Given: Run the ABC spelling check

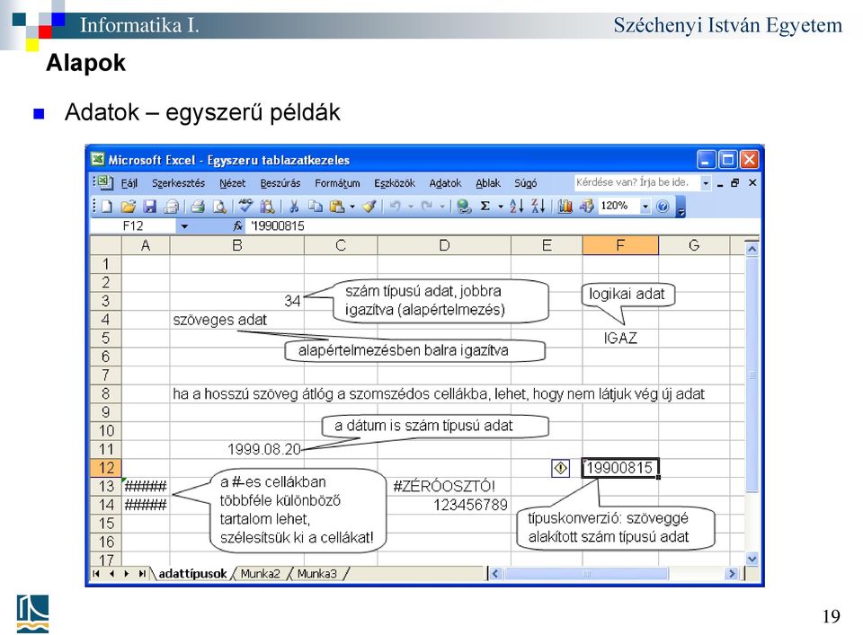Looking at the screenshot, I should tap(245, 207).
